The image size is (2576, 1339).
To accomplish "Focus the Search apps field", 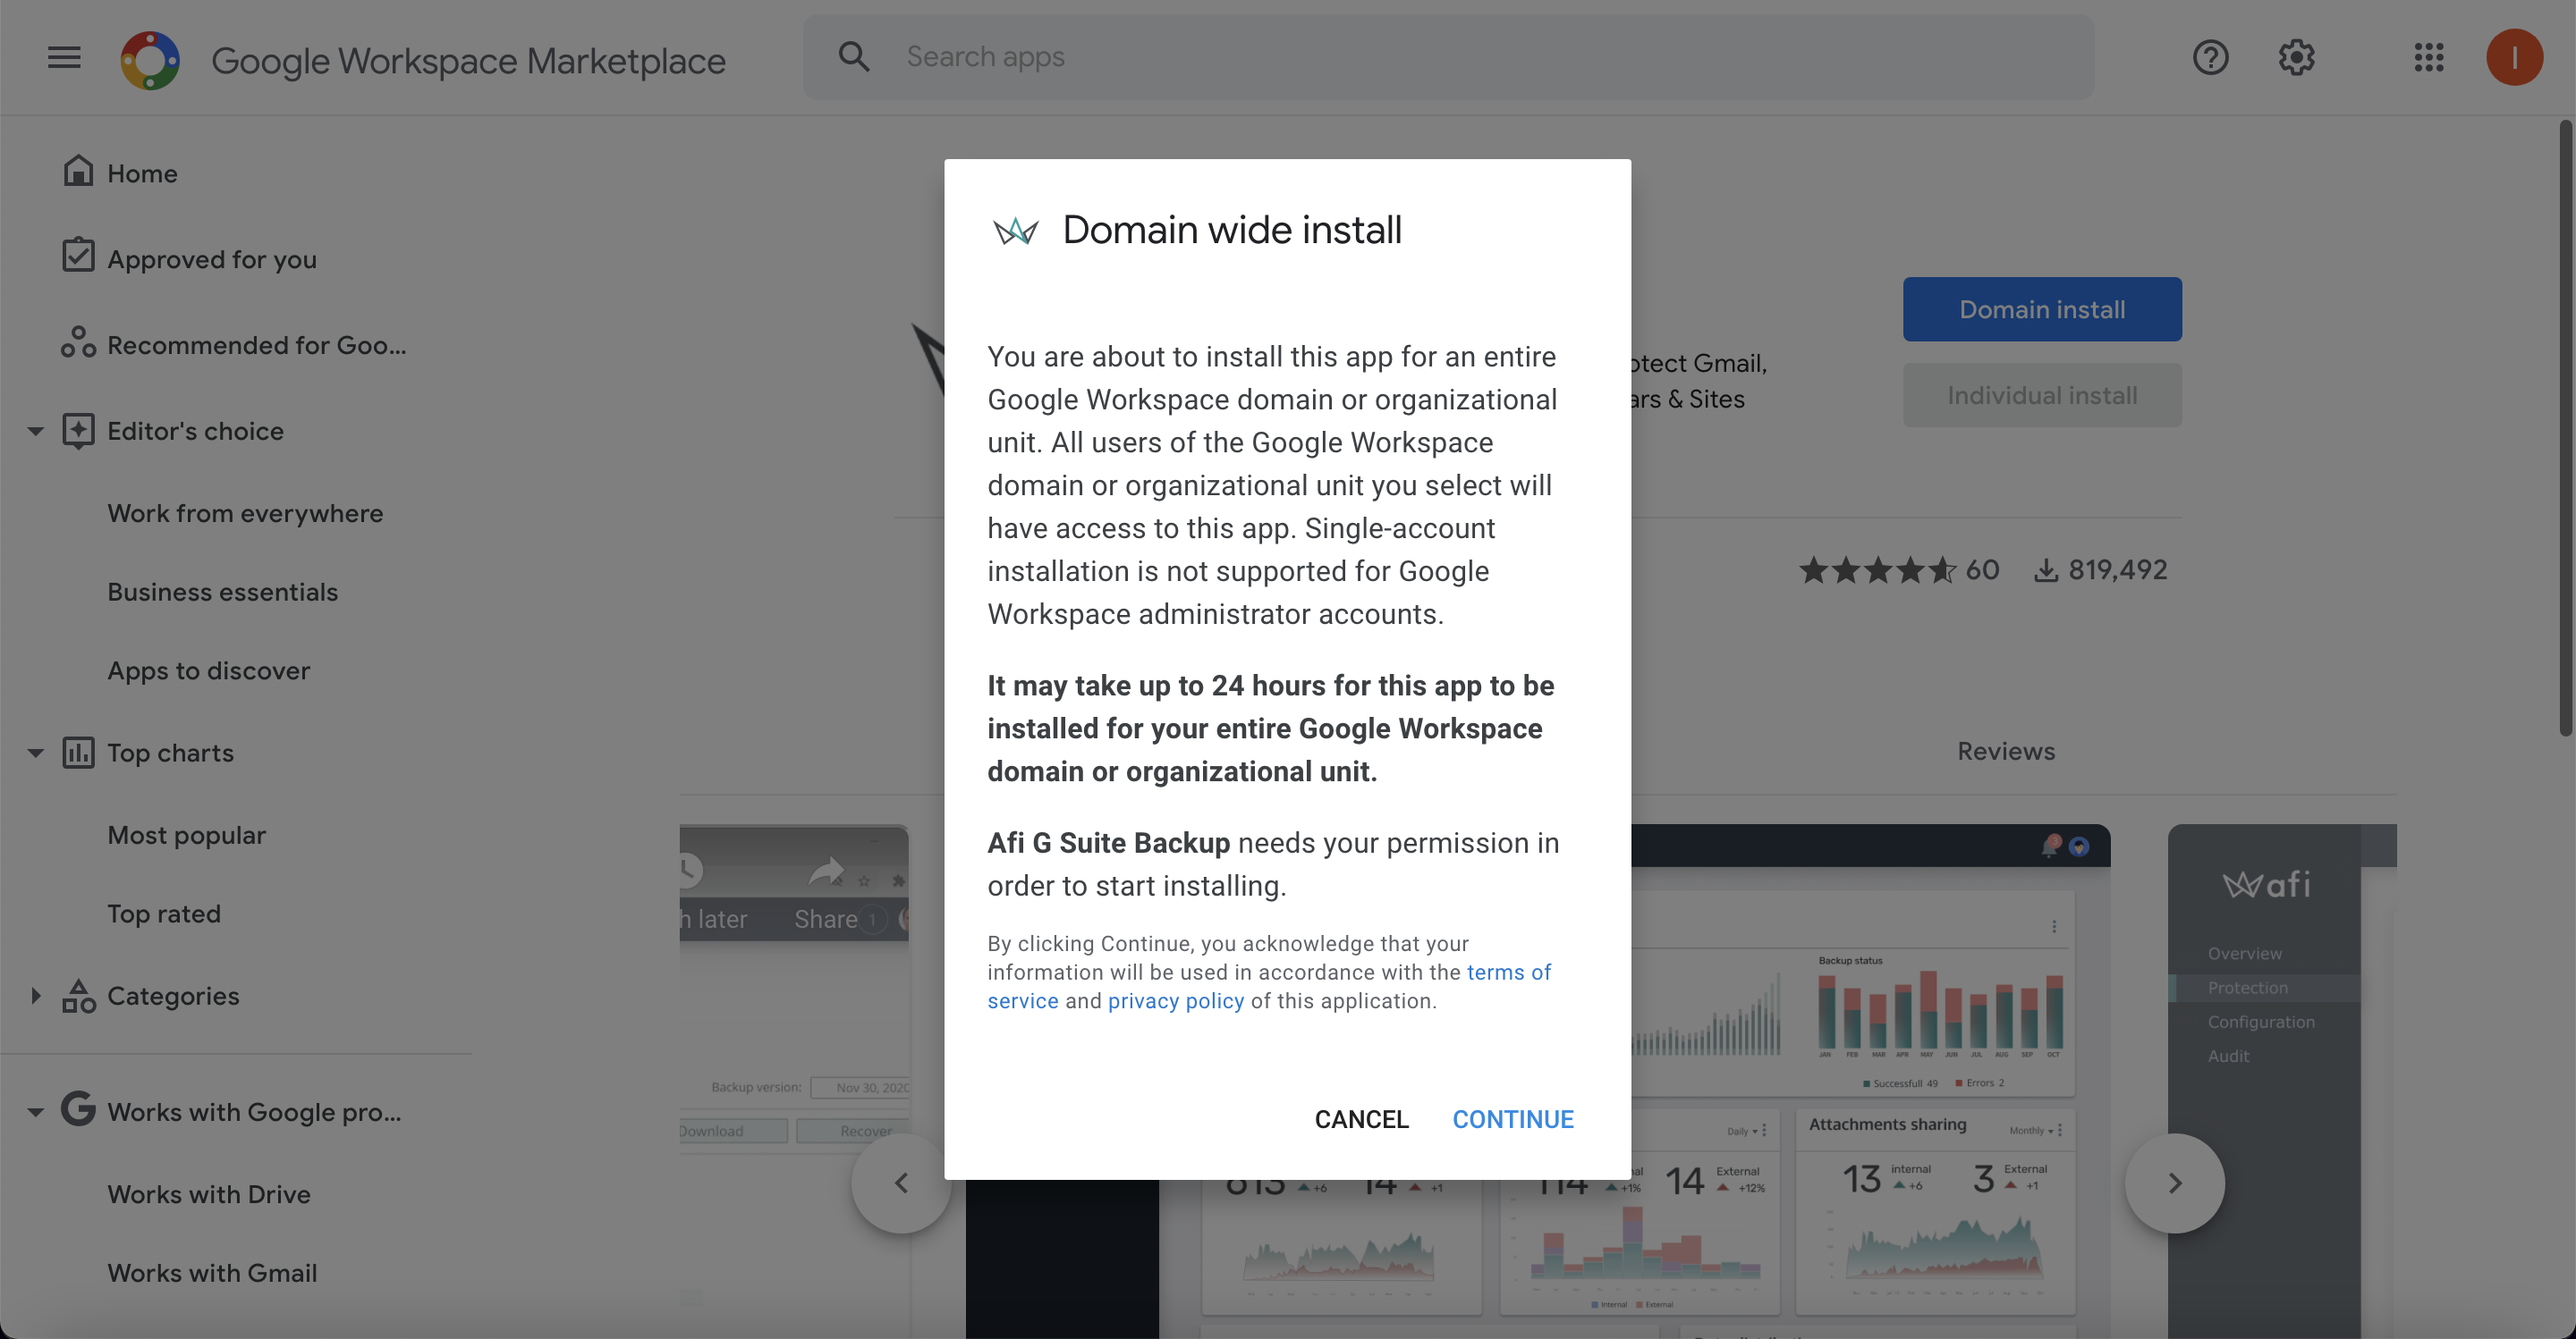I will (1448, 57).
